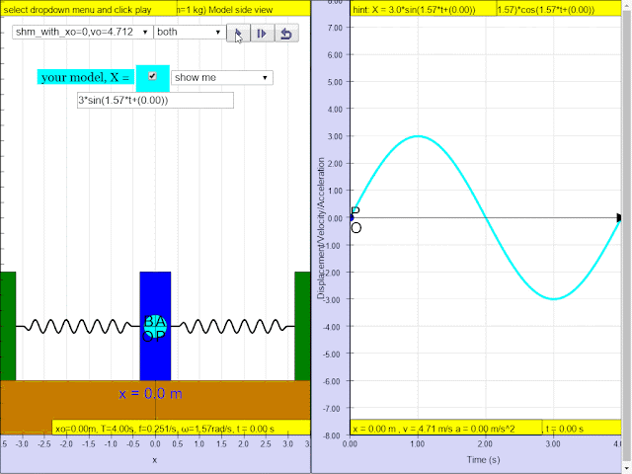Click the cyan ball on the mass
This screenshot has height=474, width=632.
coord(155,327)
